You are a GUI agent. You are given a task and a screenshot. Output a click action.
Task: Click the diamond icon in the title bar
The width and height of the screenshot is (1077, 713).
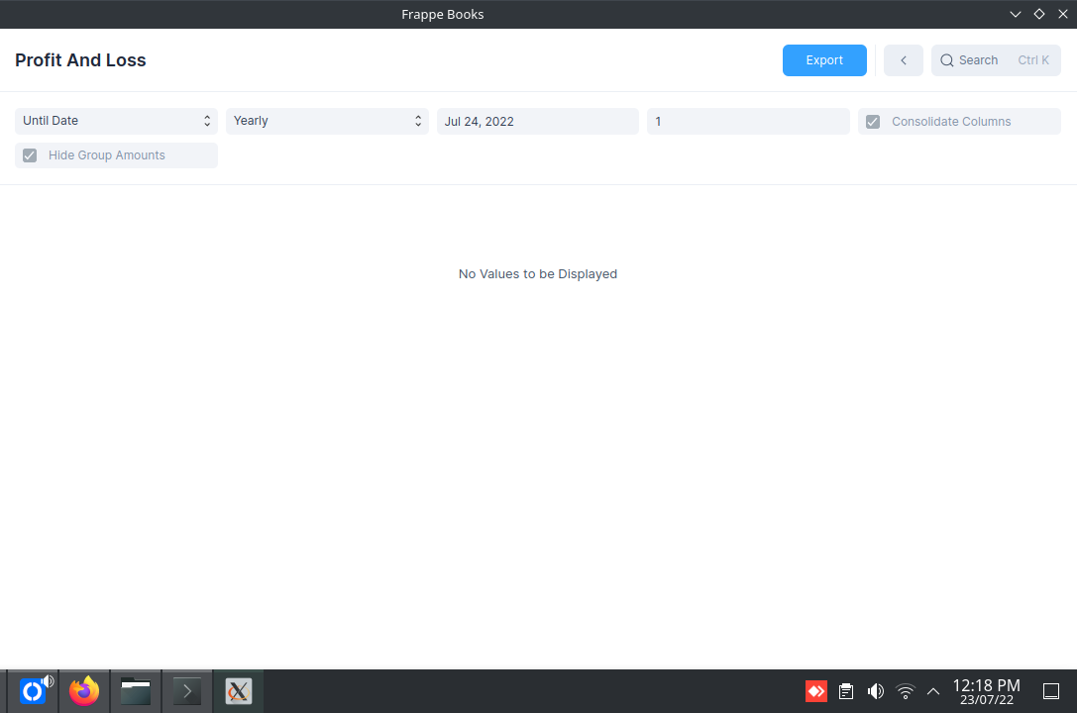click(x=1038, y=14)
